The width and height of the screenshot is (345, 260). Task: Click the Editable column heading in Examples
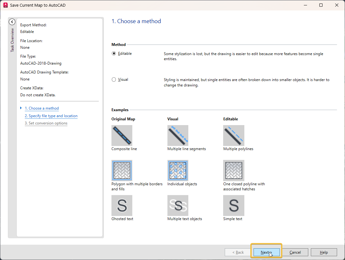coord(231,119)
